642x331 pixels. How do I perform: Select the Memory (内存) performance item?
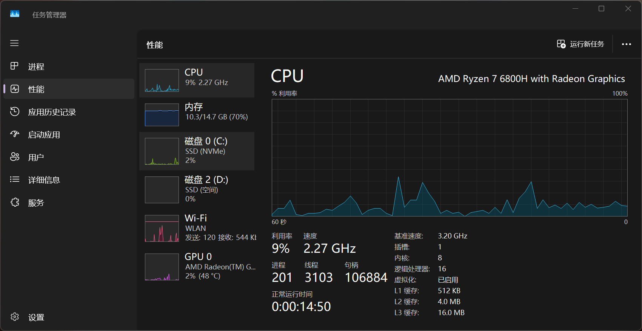[x=197, y=114]
